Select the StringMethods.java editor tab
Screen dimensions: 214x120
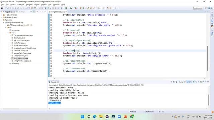[58, 12]
